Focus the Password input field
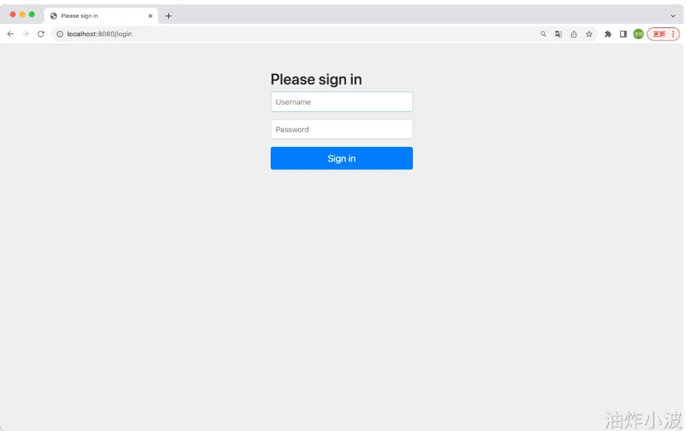687x431 pixels. tap(342, 129)
